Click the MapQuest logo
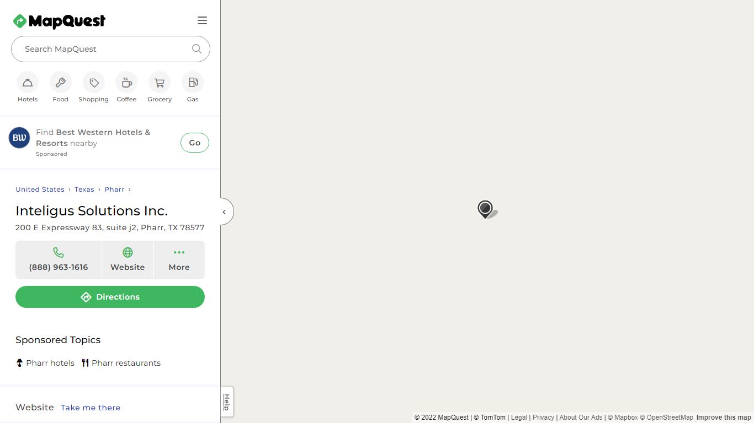 pos(59,21)
